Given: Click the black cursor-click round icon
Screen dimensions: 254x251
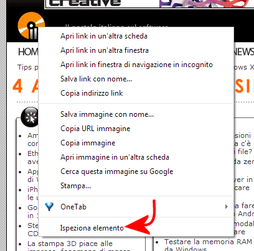Looking at the screenshot, I should (x=30, y=117).
